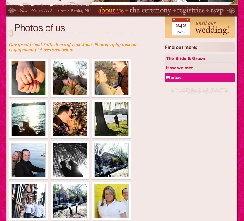
Task: View the black and white willow silhouette photo
Action: tap(70, 160)
